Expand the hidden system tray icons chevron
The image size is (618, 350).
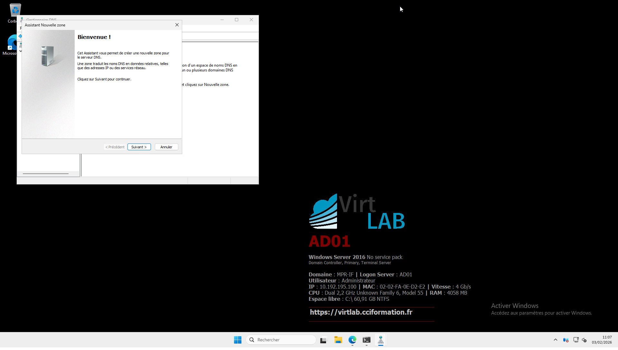pos(555,340)
